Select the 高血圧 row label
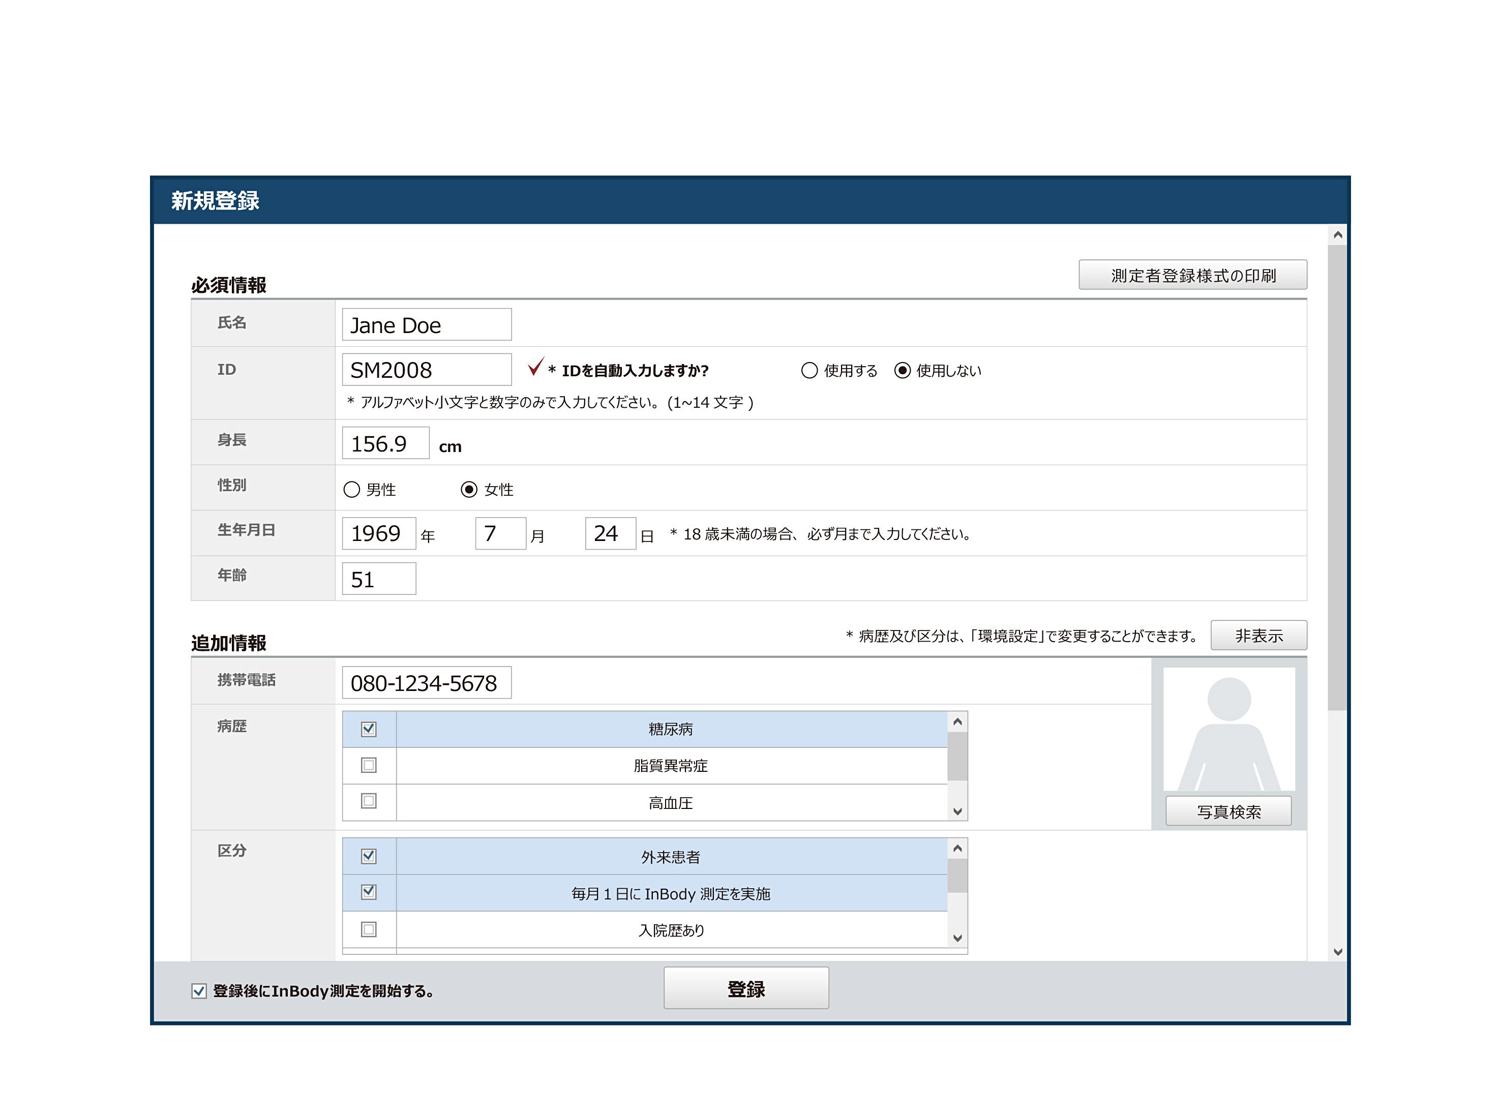The width and height of the screenshot is (1501, 1114). (670, 802)
